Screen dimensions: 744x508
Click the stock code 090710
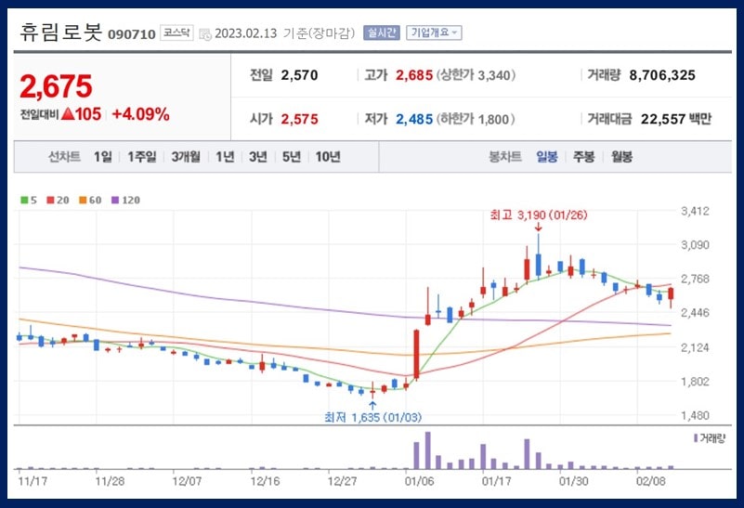point(132,34)
